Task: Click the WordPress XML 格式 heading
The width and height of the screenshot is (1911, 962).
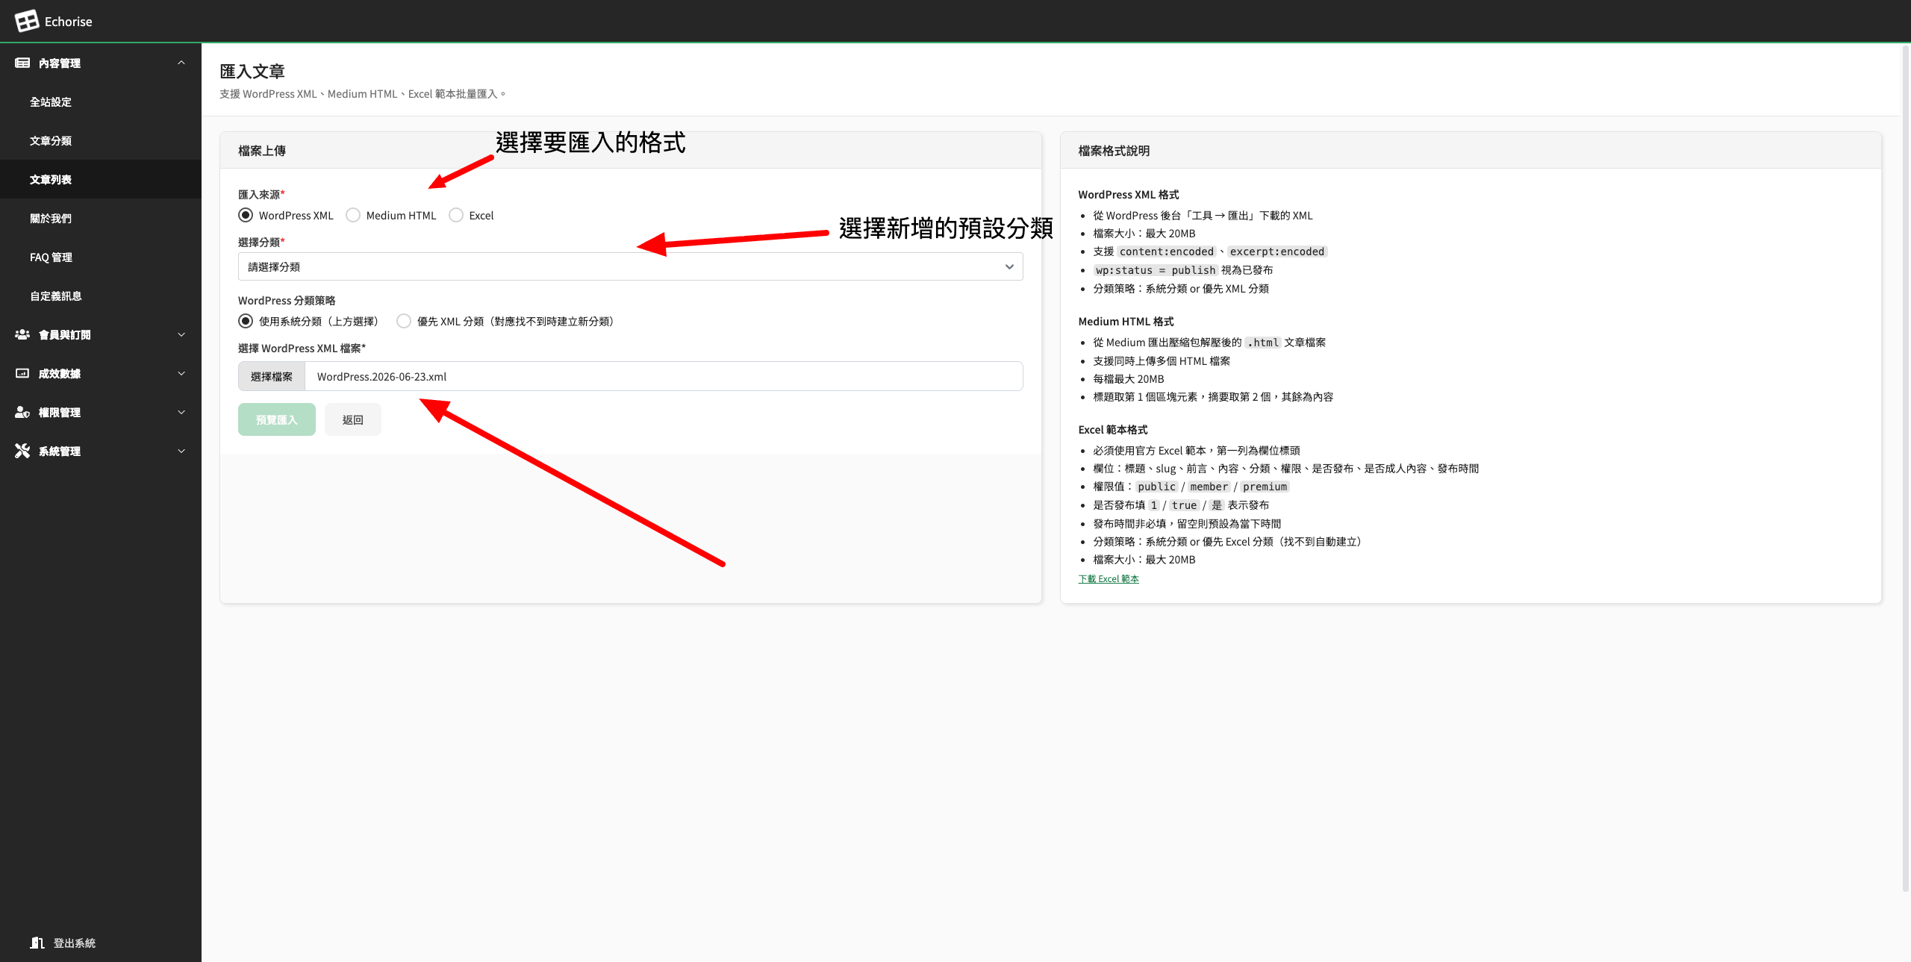Action: (1129, 195)
